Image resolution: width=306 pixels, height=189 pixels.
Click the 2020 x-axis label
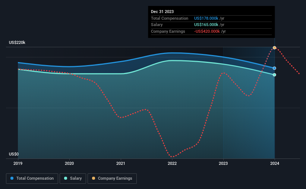coord(69,163)
